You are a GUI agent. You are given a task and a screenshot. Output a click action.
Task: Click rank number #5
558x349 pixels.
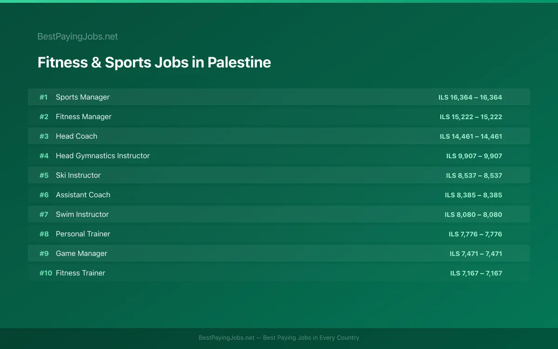[44, 175]
